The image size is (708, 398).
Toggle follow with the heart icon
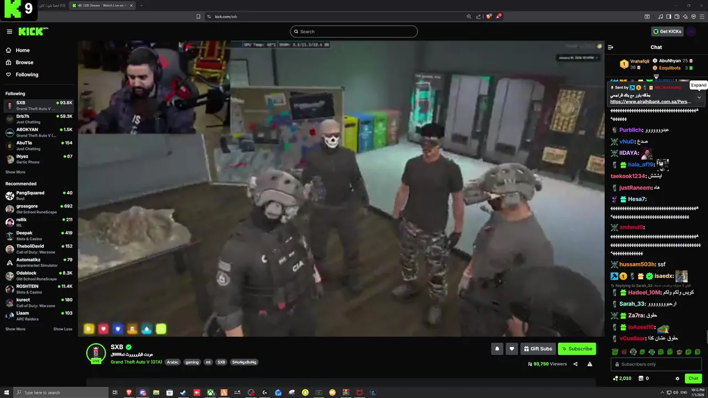(512, 349)
